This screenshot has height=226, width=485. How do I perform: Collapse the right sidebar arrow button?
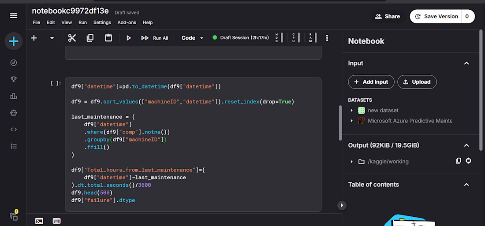click(342, 205)
